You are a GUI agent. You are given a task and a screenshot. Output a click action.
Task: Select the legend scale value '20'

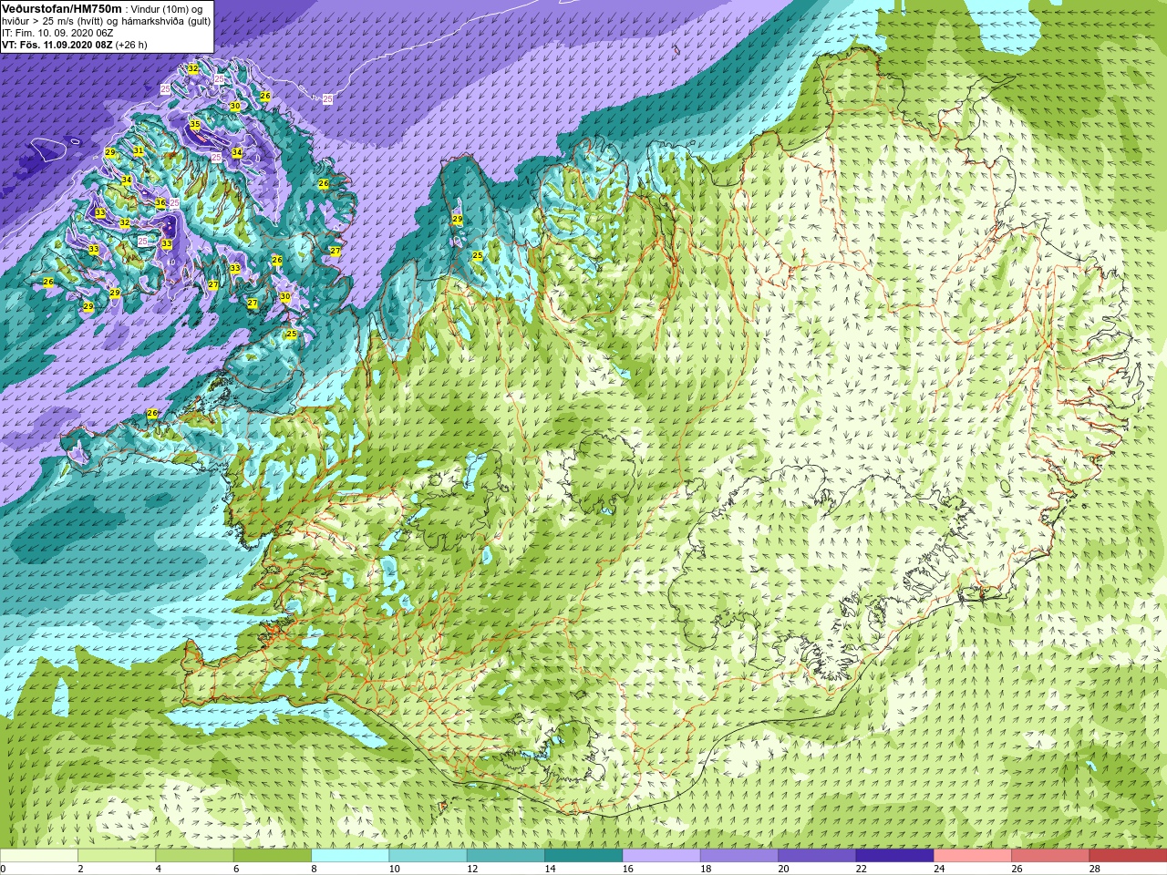pos(784,869)
